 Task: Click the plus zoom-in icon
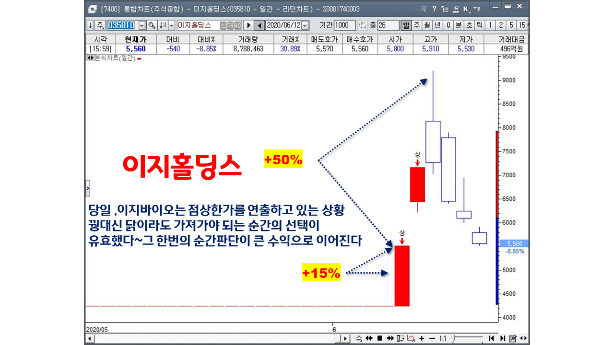(422, 338)
